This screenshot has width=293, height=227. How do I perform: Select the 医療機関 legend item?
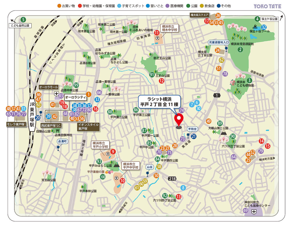176,6
